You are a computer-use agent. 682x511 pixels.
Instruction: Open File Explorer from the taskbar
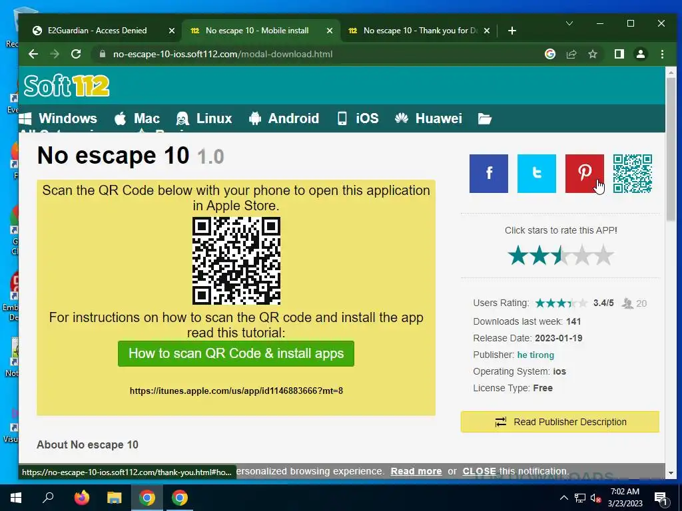tap(115, 498)
